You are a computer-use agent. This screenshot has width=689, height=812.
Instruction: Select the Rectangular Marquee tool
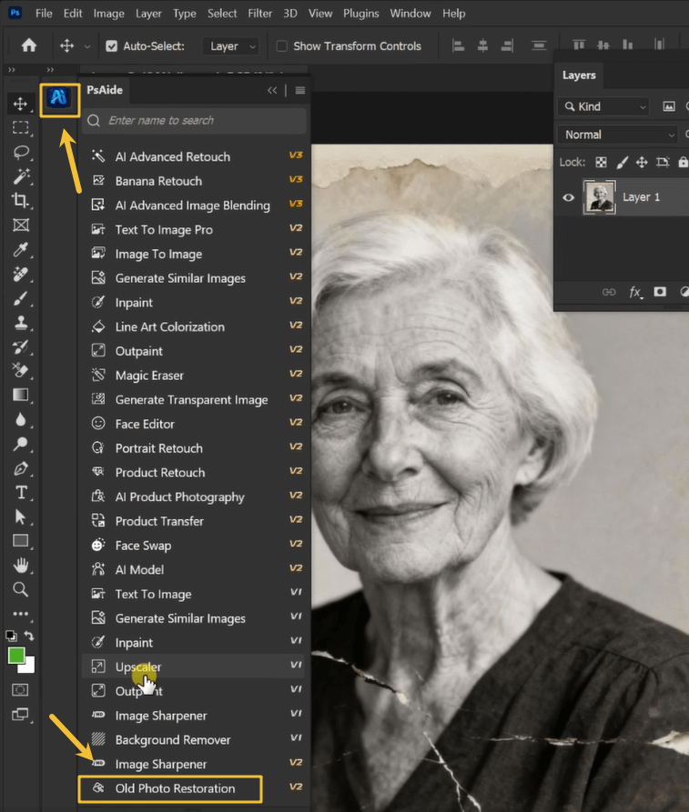20,127
